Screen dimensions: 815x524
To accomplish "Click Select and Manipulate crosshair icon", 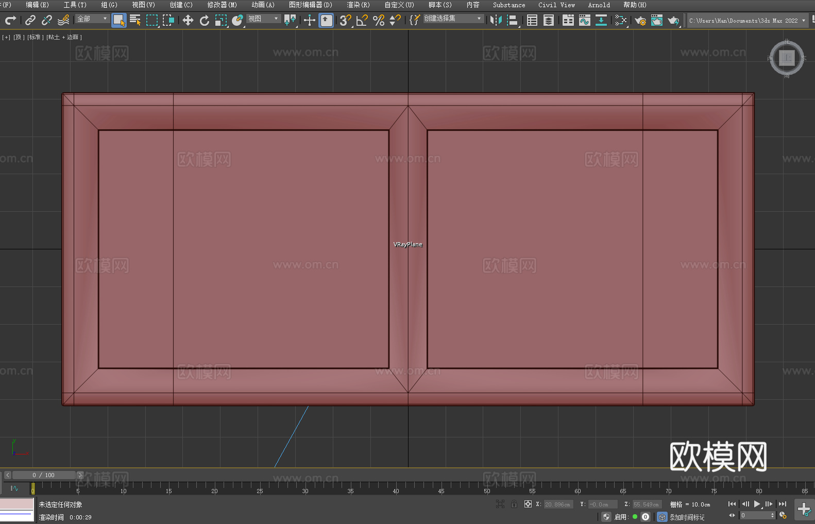I will pos(310,20).
